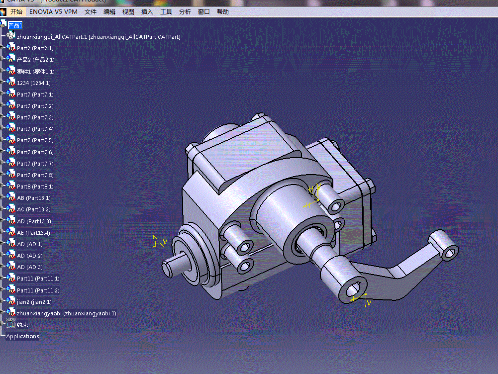Click the 产品1 root product icon
Image resolution: width=498 pixels, height=374 pixels.
point(3,24)
